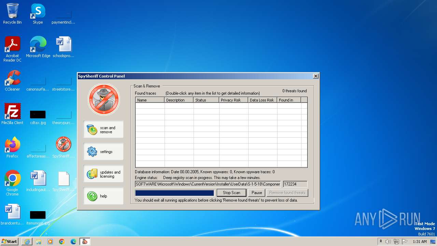Select brandcentu Word document icon

pos(12,215)
